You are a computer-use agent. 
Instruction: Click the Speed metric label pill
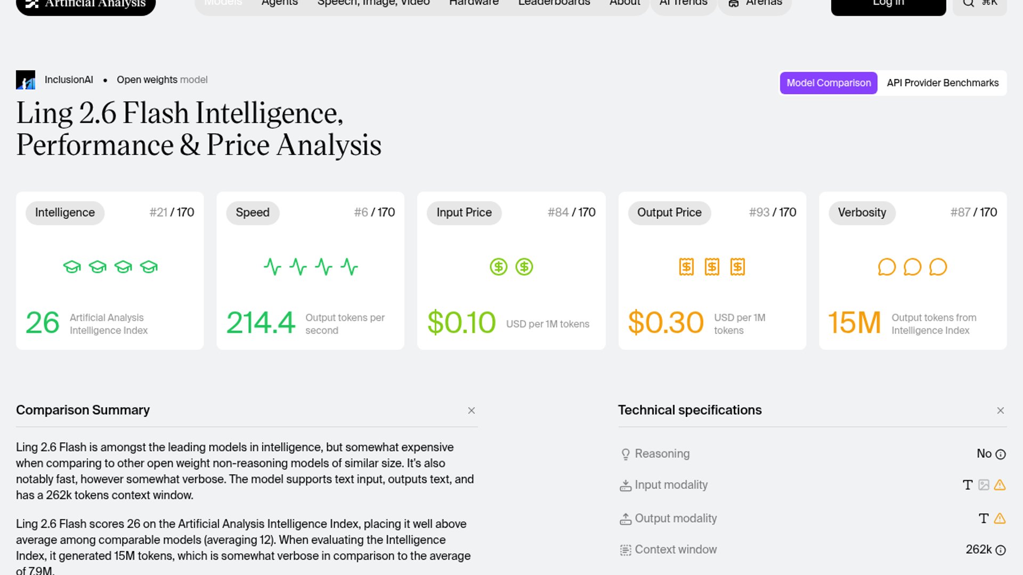coord(253,212)
